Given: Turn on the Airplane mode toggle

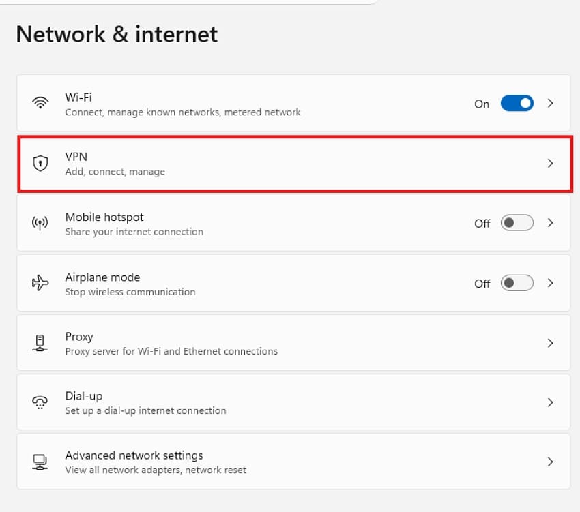Looking at the screenshot, I should (517, 283).
